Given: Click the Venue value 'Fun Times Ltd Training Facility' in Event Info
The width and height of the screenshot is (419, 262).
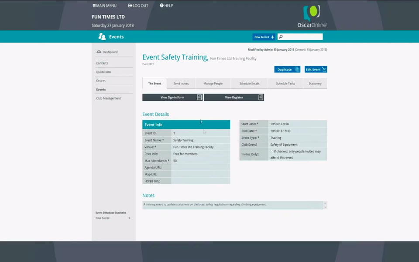Looking at the screenshot, I should click(x=193, y=147).
